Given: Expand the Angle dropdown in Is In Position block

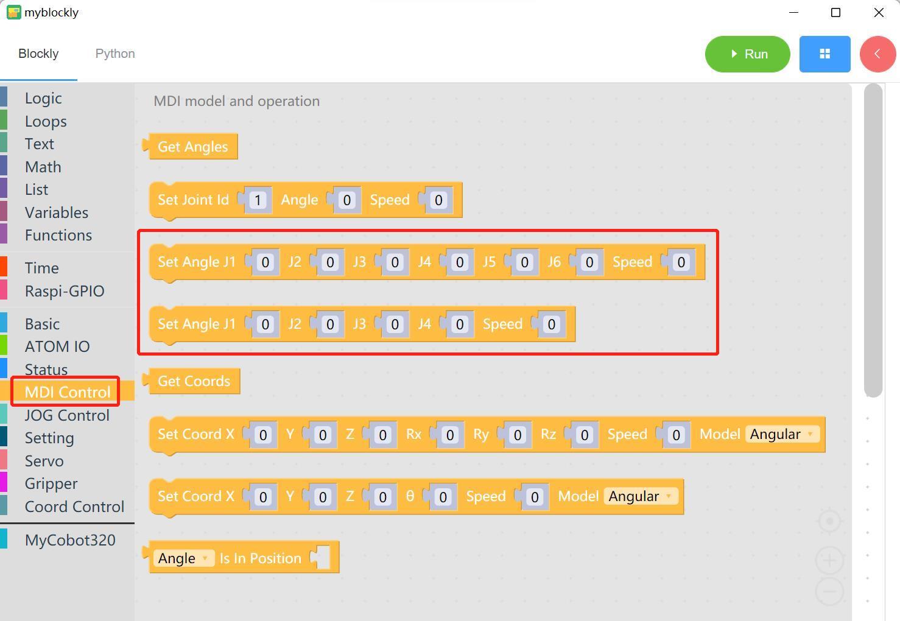Looking at the screenshot, I should (x=183, y=558).
